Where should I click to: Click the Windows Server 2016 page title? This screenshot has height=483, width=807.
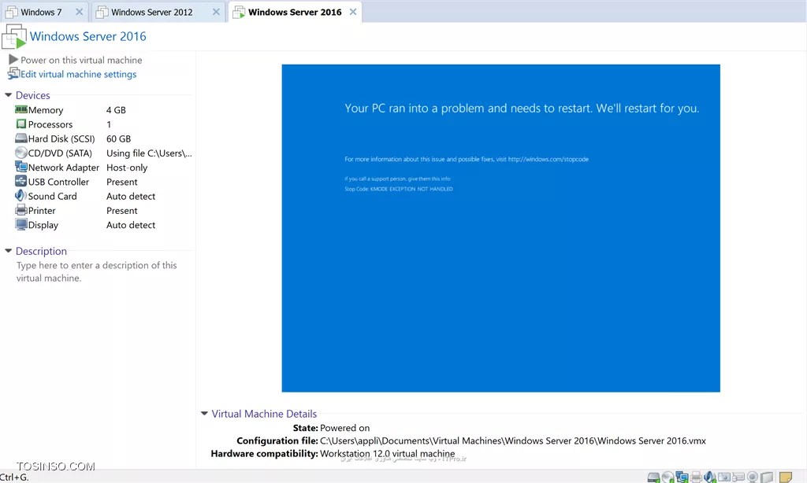88,36
